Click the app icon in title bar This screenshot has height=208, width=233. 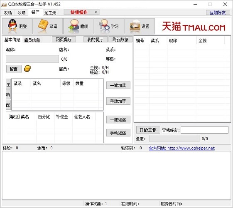click(4, 5)
